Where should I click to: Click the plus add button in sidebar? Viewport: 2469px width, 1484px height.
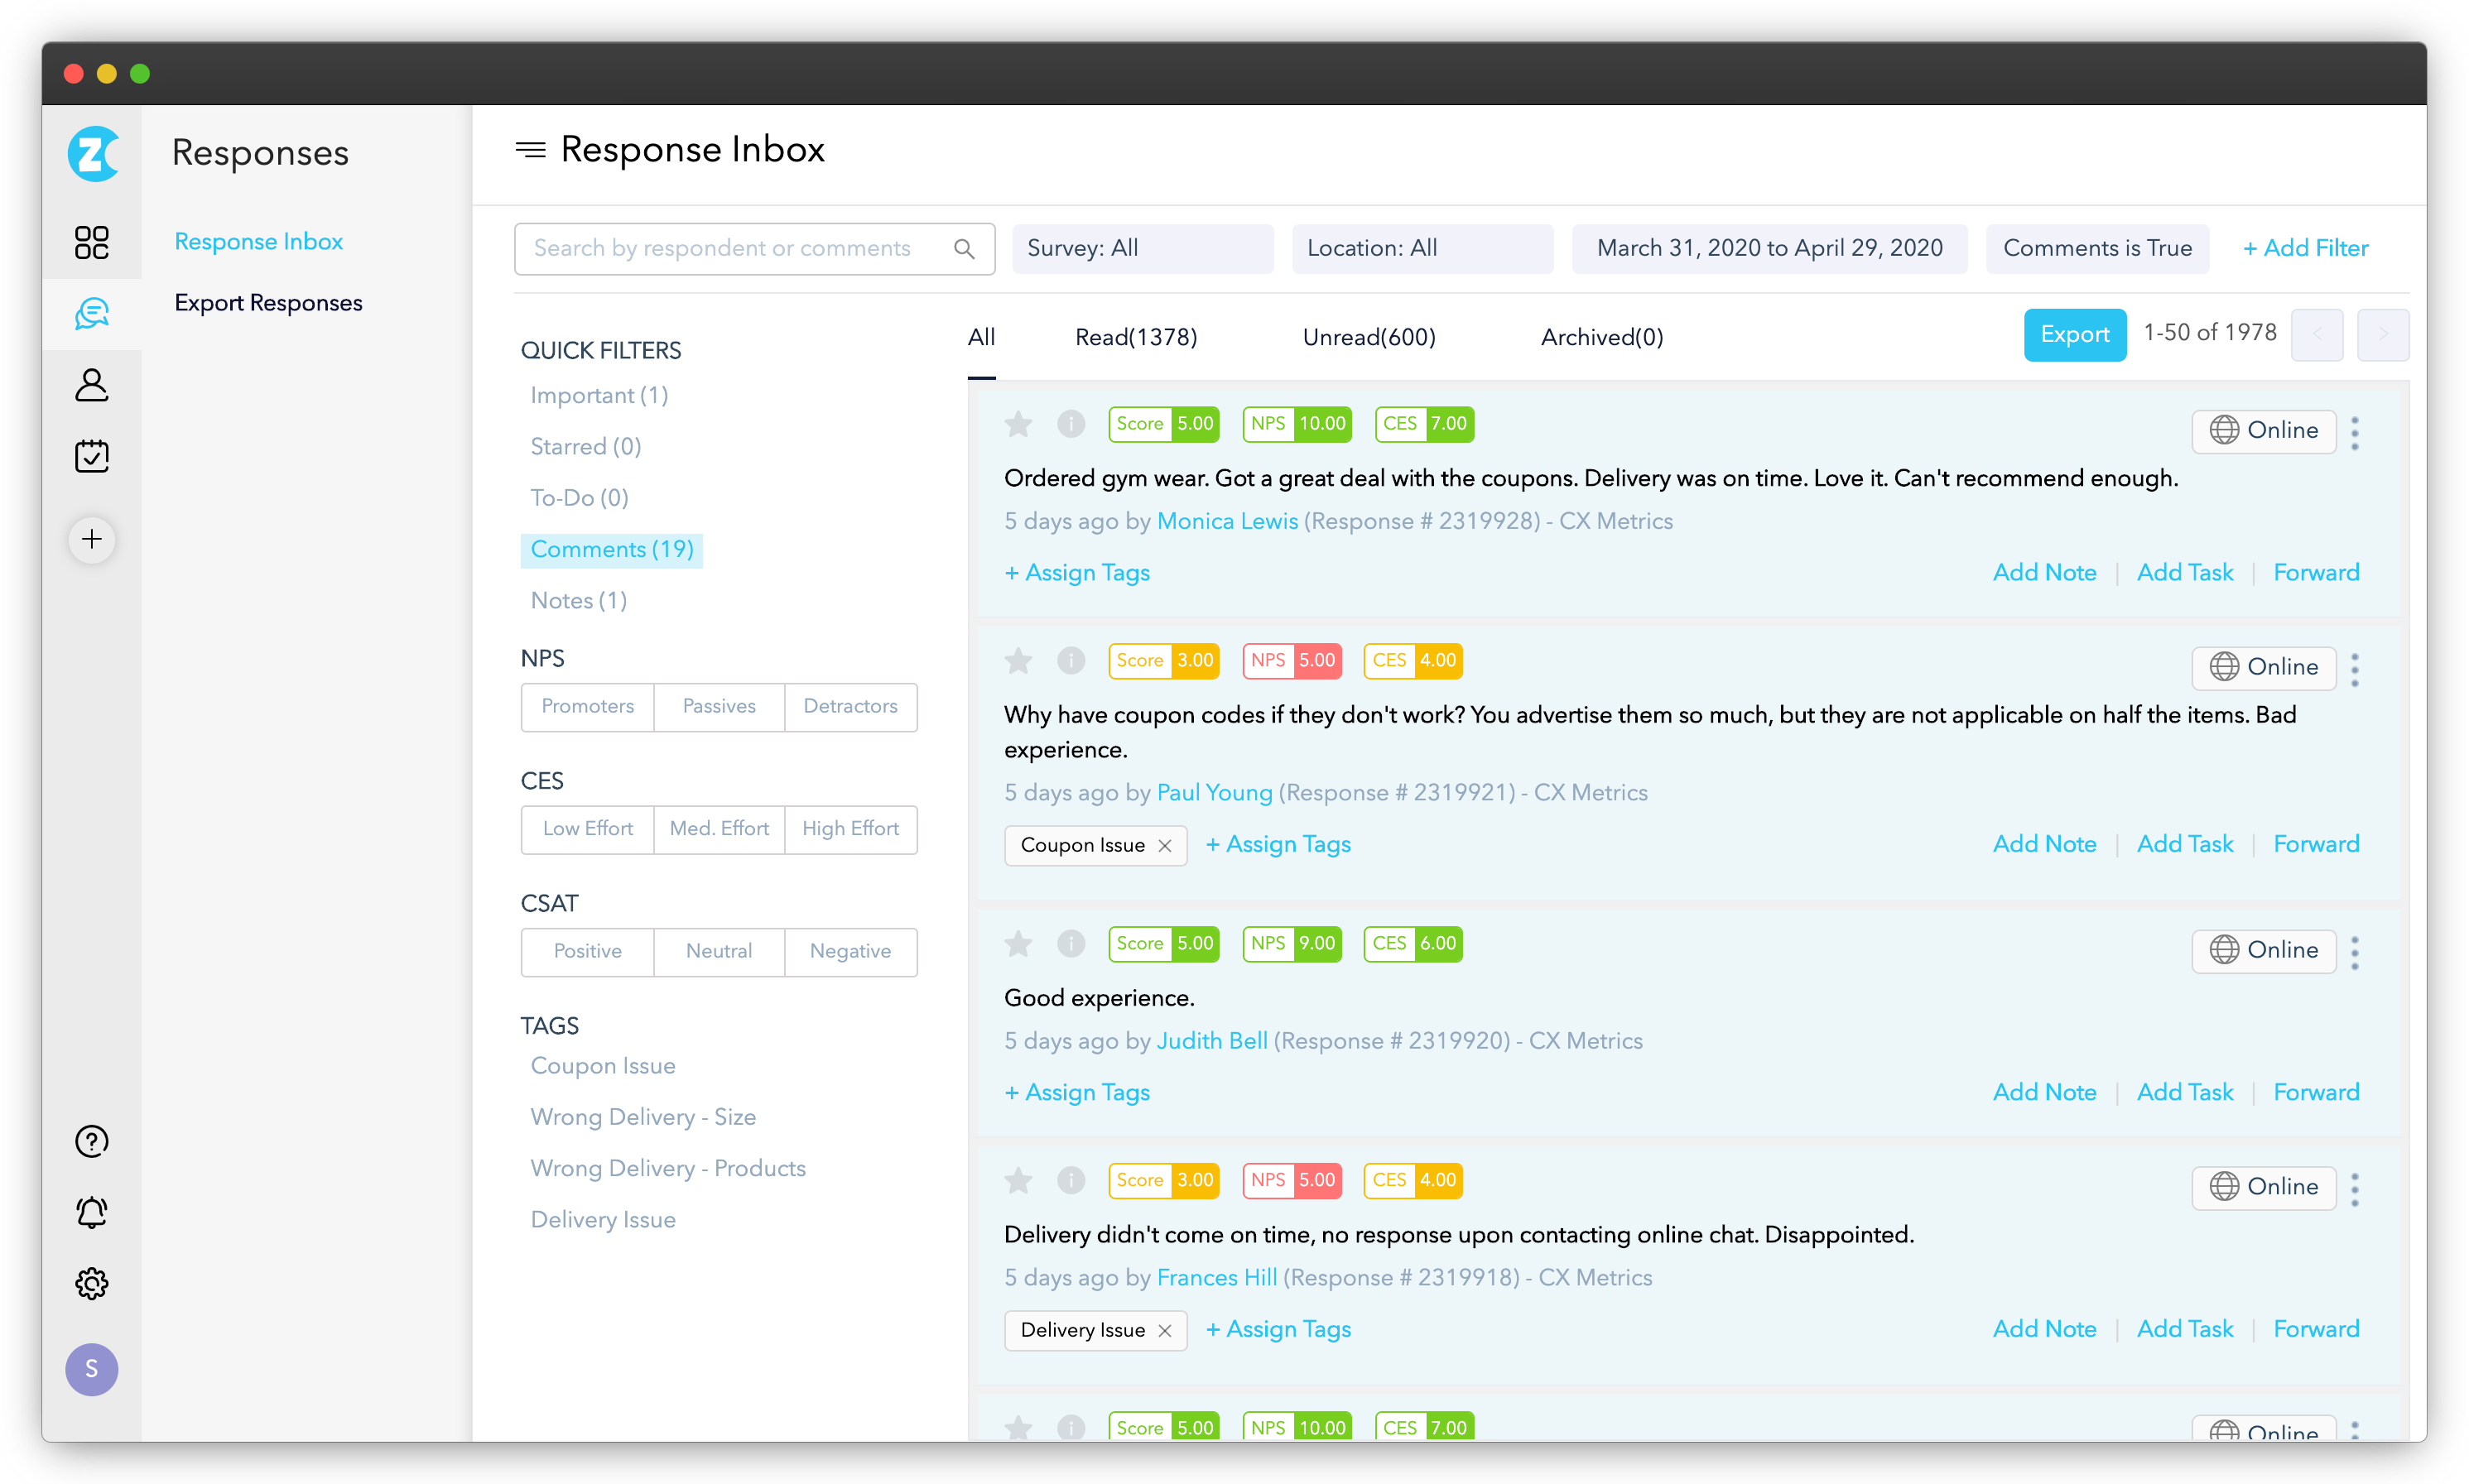coord(92,540)
